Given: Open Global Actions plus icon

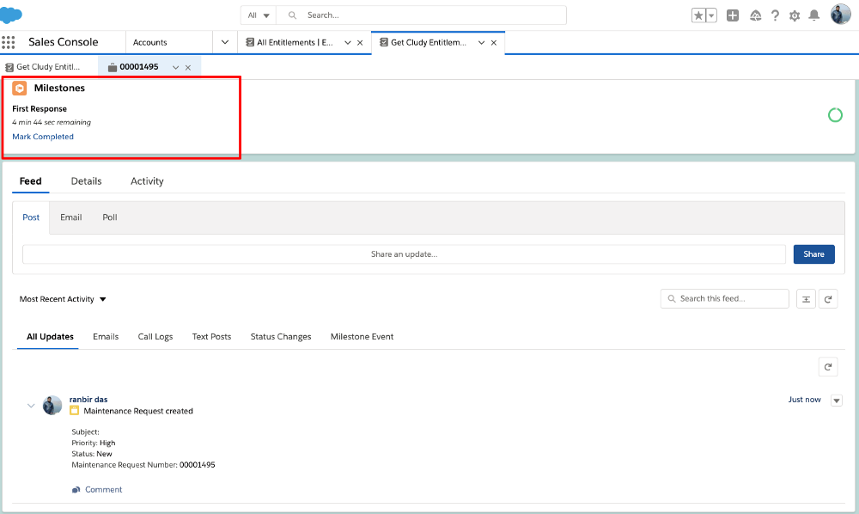Looking at the screenshot, I should (733, 15).
